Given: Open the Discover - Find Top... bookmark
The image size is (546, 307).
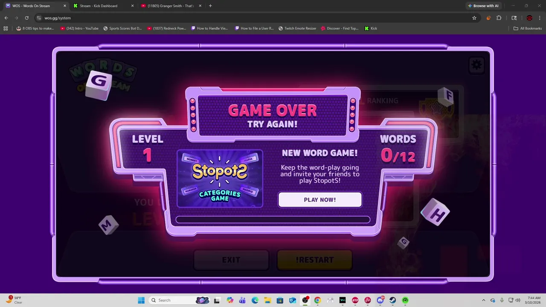Looking at the screenshot, I should 340,29.
